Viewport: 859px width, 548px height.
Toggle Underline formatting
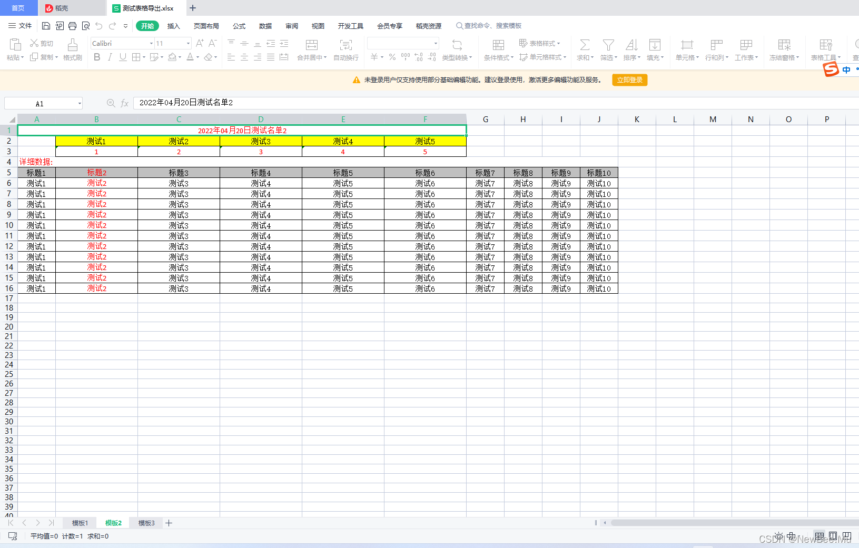123,57
